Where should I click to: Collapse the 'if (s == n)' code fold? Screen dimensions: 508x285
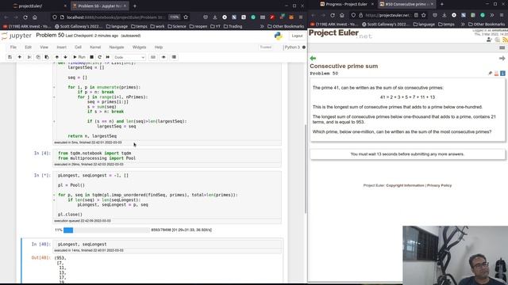[54, 121]
